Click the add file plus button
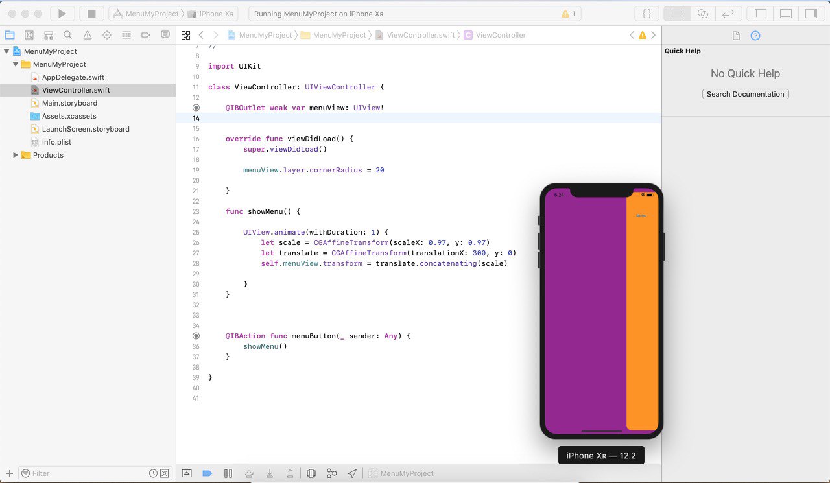This screenshot has height=483, width=830. coord(9,473)
